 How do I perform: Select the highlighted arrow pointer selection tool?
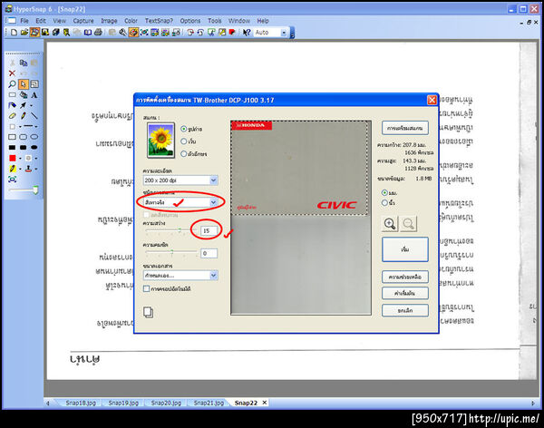24,84
